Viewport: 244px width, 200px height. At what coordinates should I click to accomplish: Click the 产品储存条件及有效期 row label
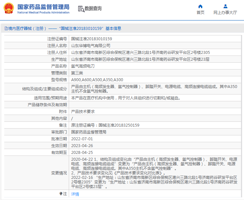click(47, 105)
